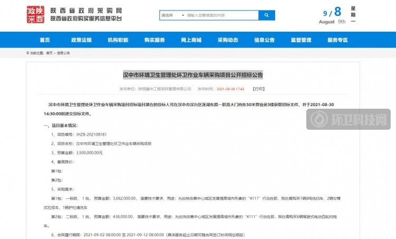
Task: Click the package budget 3,062,000.00 text
Action: tap(125, 198)
